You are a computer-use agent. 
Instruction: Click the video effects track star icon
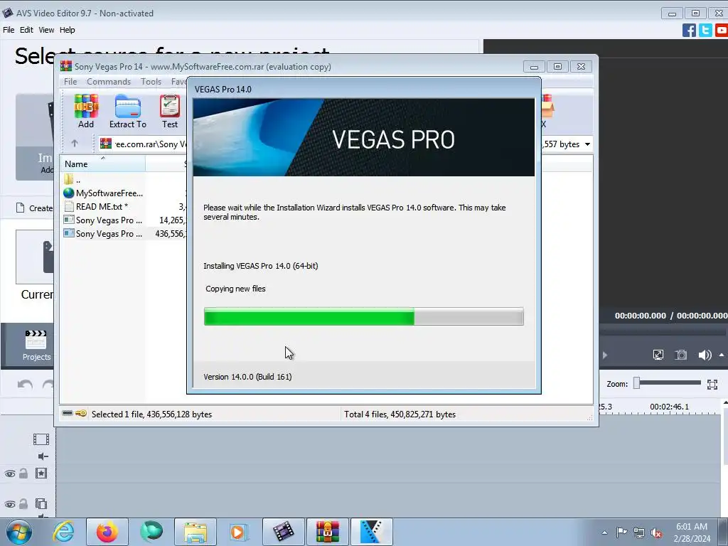41,473
